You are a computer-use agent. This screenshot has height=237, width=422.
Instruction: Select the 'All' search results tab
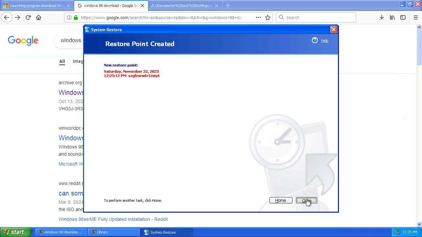pos(62,62)
